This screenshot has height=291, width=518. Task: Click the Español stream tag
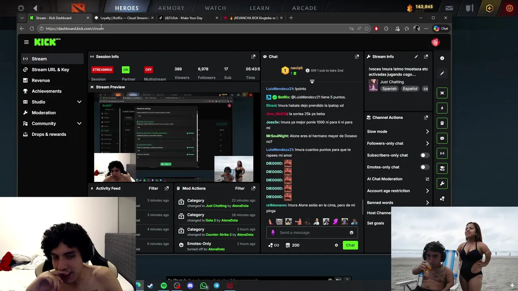coord(410,89)
